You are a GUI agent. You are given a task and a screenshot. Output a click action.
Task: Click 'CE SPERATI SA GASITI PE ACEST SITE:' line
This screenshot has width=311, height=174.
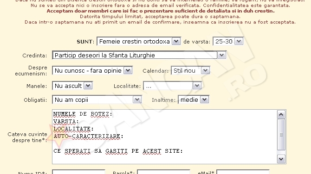click(x=118, y=151)
